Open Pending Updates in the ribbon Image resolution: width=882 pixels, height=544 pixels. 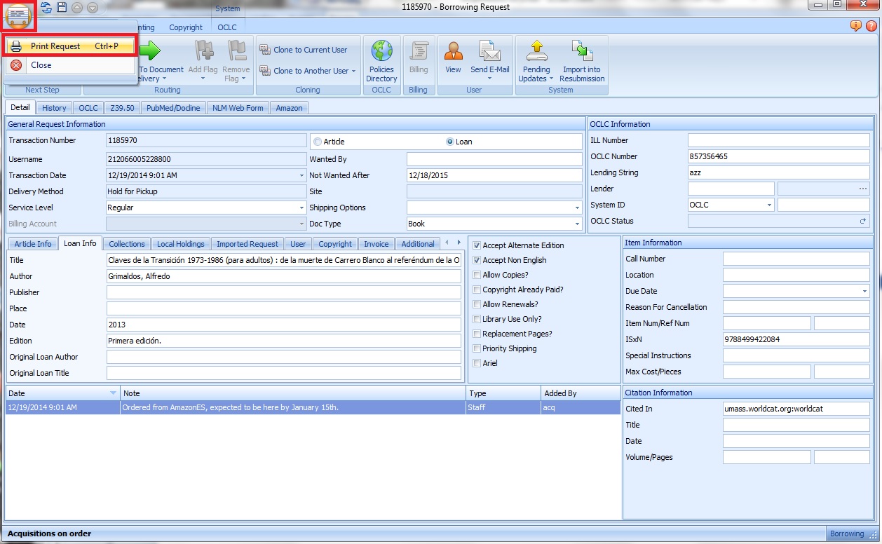[536, 52]
